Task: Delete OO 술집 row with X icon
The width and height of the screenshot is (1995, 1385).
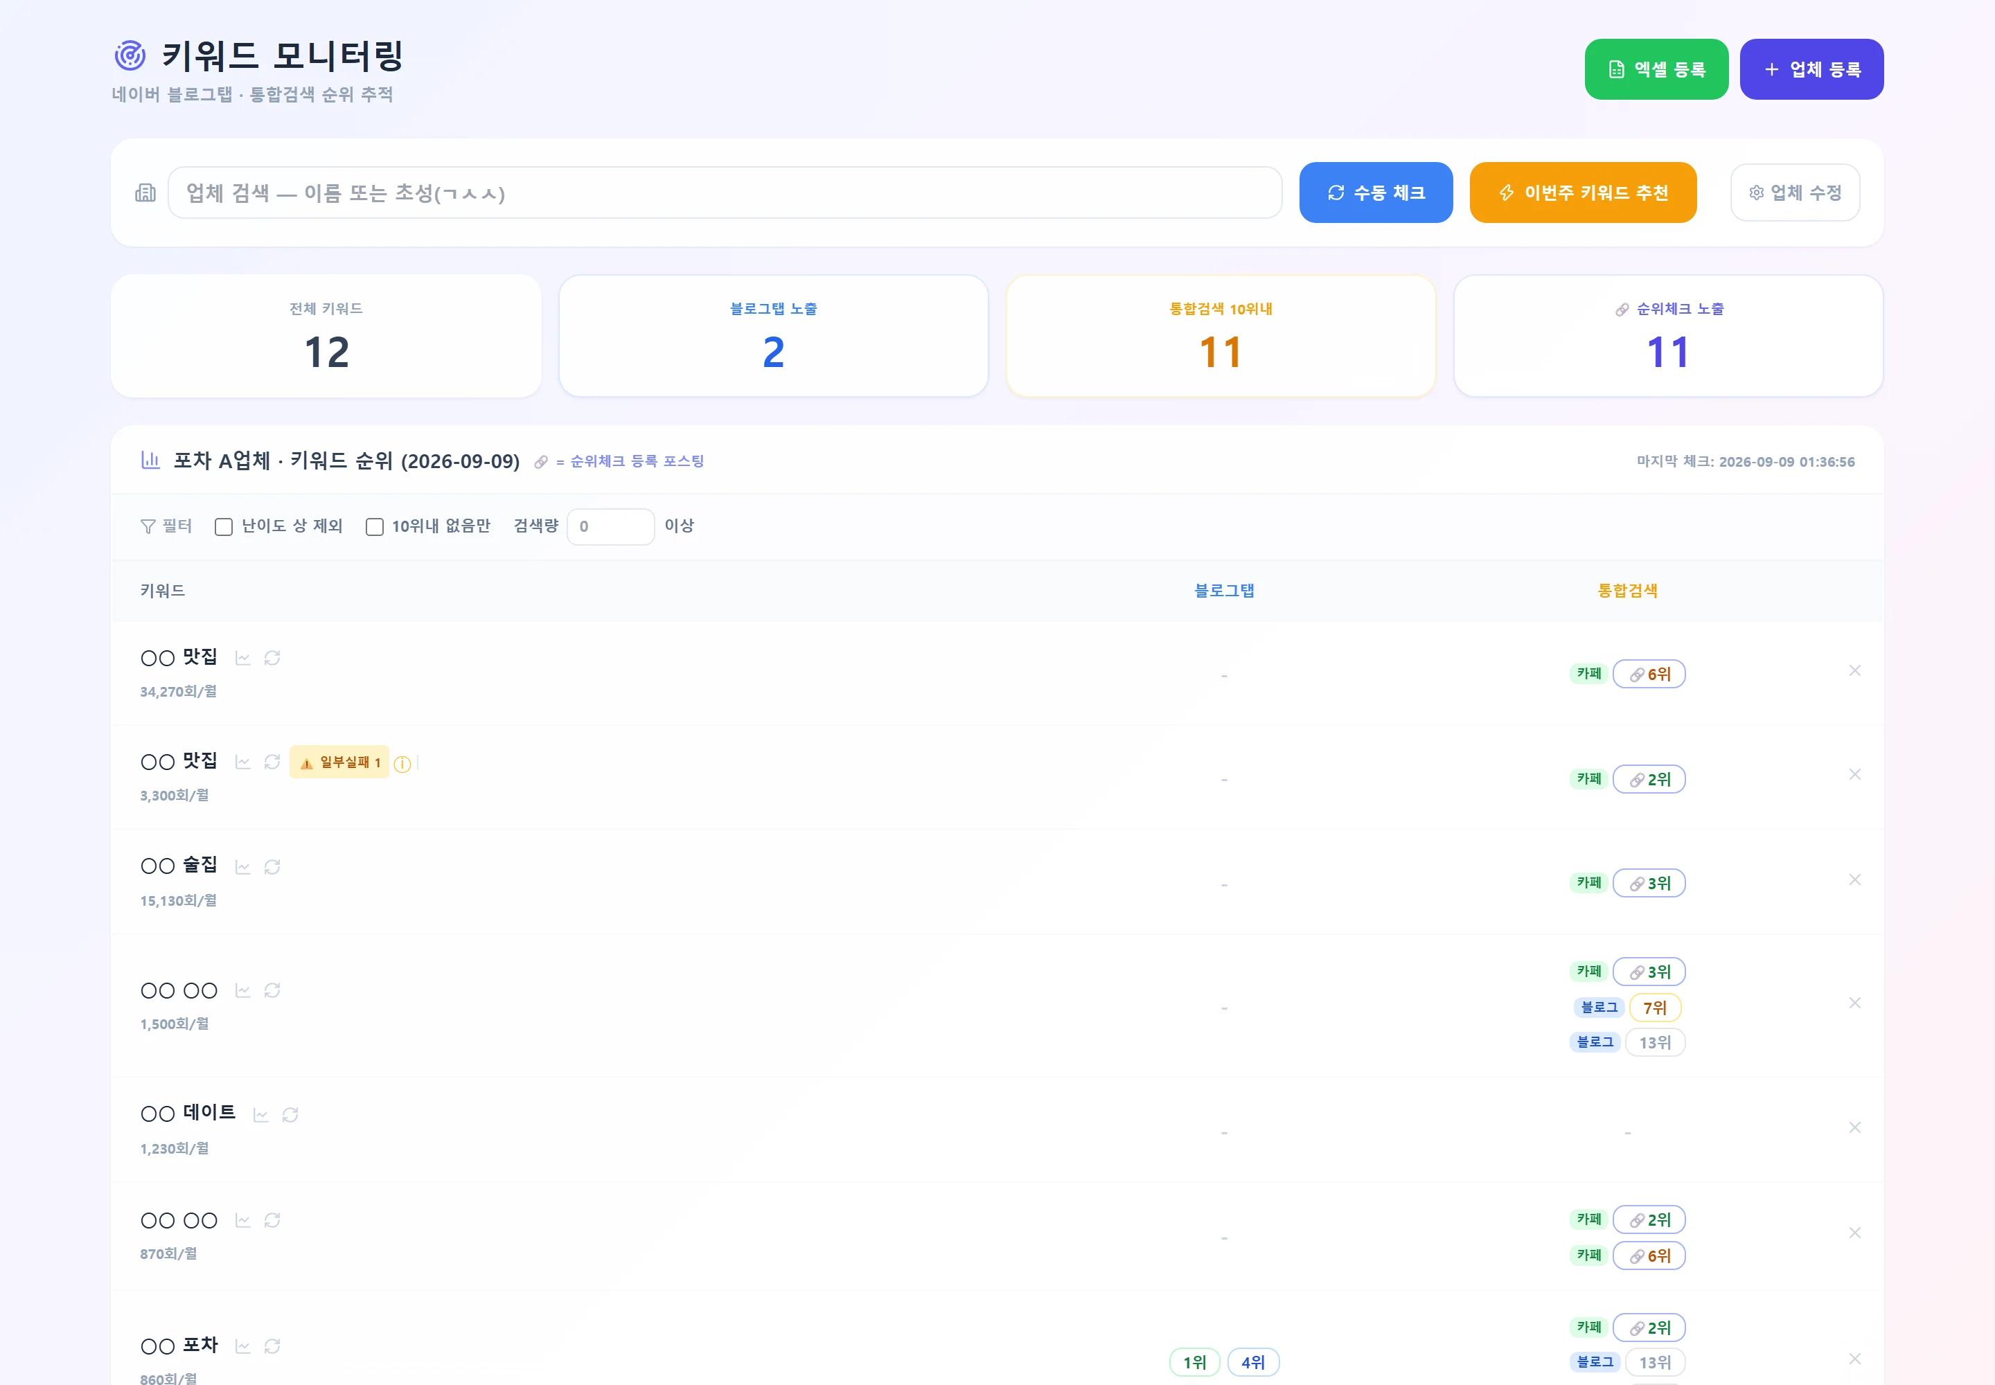Action: 1854,880
